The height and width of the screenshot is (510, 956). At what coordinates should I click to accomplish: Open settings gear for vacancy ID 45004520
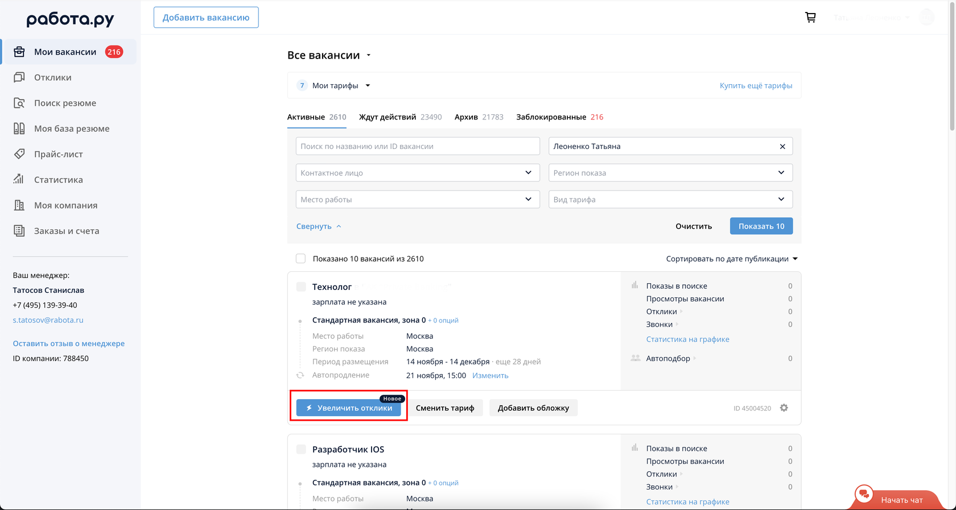coord(784,408)
